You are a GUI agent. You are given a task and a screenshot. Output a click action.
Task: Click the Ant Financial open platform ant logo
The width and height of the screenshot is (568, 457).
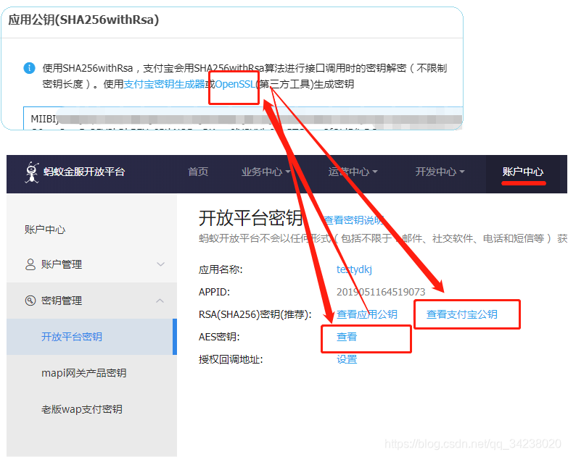[32, 172]
